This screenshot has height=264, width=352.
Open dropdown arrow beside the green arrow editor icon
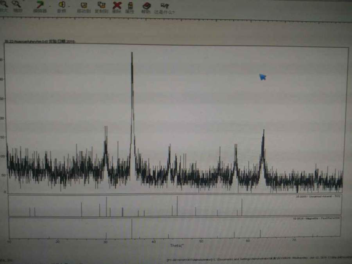50,6
